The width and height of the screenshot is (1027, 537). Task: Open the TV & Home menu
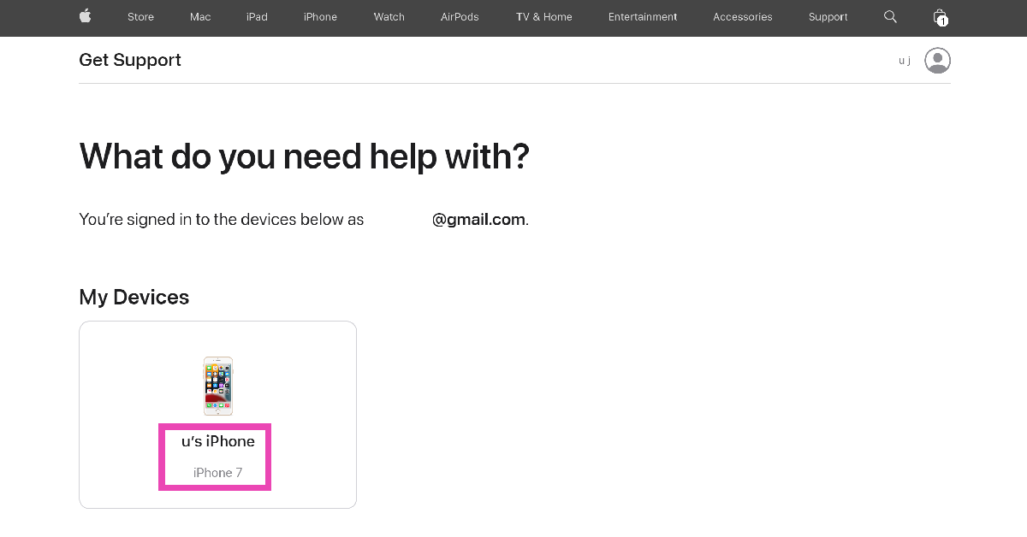pos(543,17)
